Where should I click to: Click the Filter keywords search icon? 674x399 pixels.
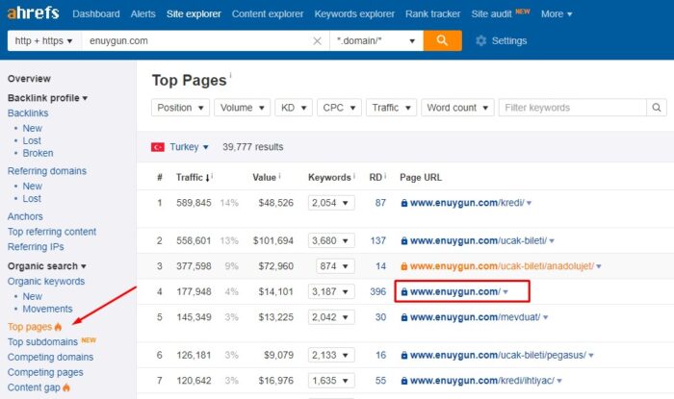[657, 108]
